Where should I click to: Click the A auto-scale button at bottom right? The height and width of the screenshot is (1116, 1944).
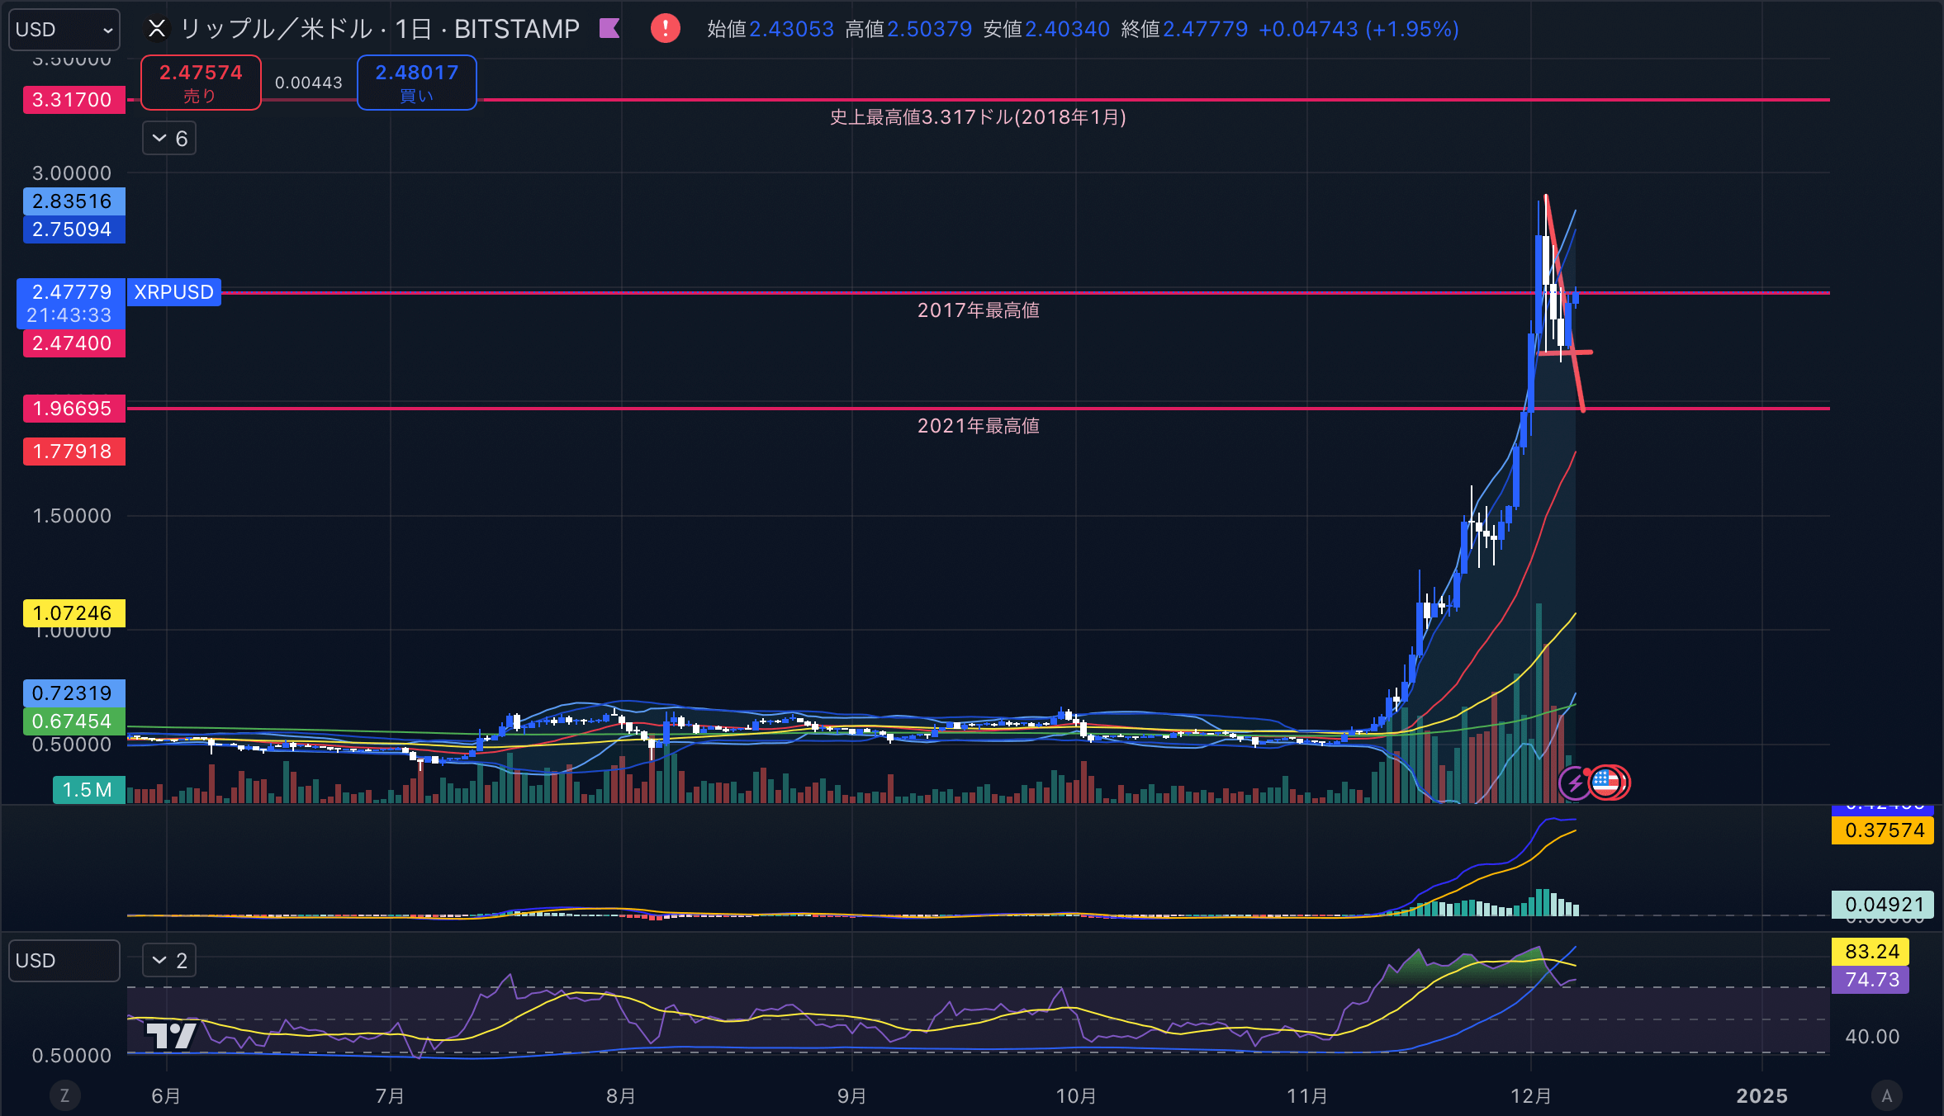1886,1095
